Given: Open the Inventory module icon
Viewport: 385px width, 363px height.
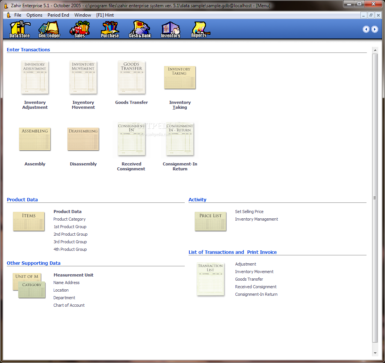Looking at the screenshot, I should click(x=170, y=29).
